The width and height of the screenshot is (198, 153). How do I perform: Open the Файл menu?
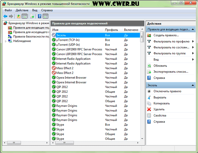click(8, 10)
